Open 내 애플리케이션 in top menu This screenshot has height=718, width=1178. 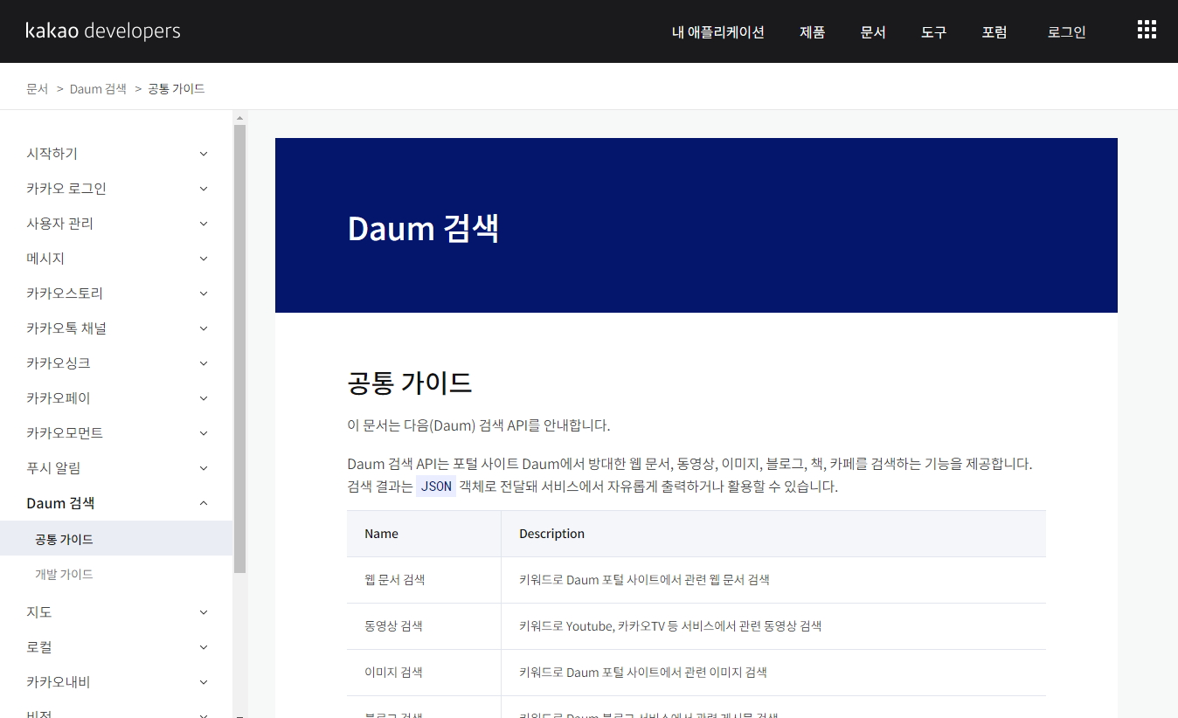click(718, 32)
